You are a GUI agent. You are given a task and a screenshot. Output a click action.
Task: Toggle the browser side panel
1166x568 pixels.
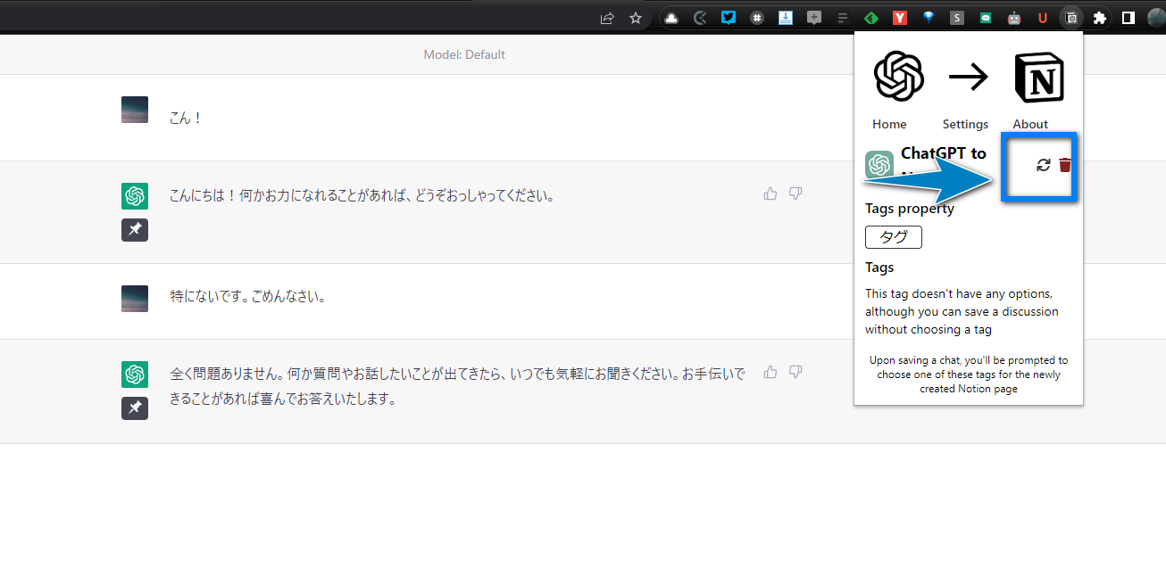tap(1129, 17)
